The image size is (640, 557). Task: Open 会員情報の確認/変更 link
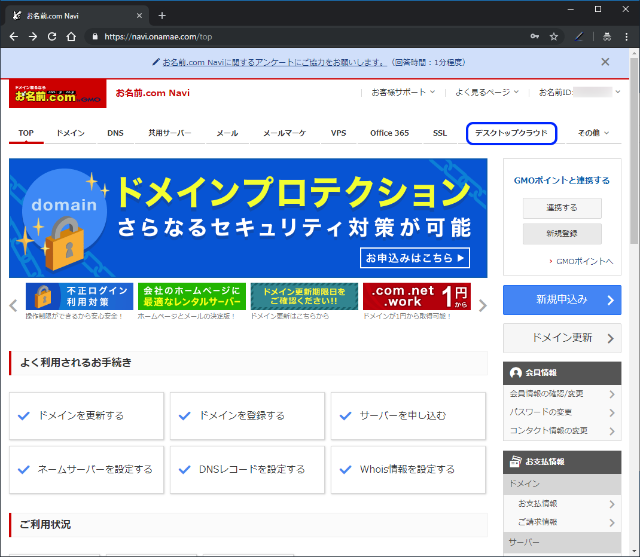(562, 394)
